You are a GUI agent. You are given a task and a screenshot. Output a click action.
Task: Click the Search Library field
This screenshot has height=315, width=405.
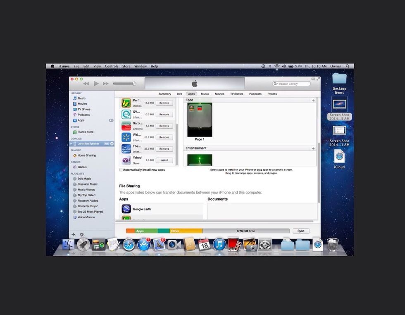tap(292, 84)
